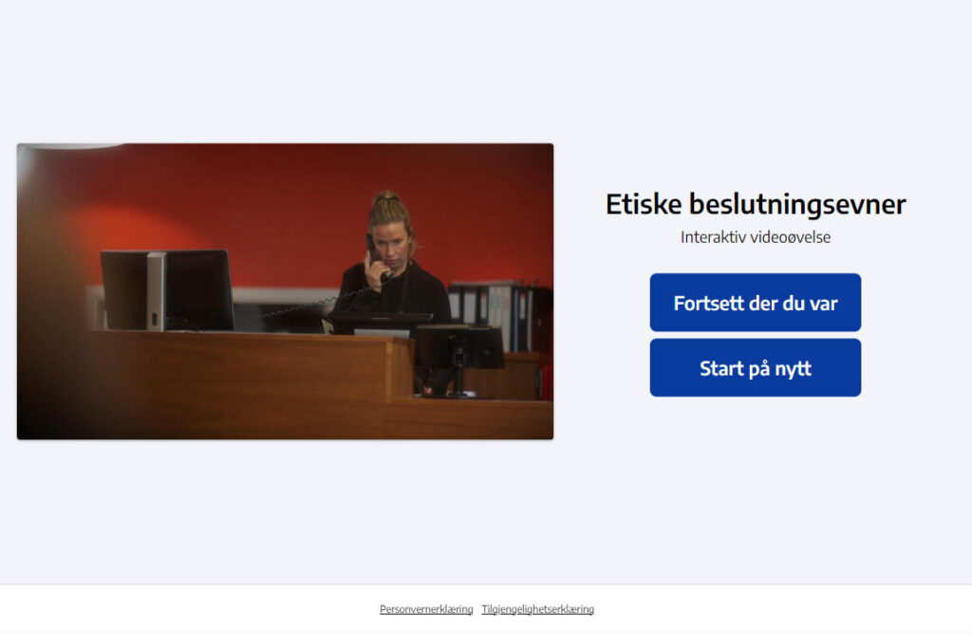This screenshot has height=634, width=972.
Task: Select the 'Interaktiv videoøvelse' subtitle text
Action: [755, 237]
